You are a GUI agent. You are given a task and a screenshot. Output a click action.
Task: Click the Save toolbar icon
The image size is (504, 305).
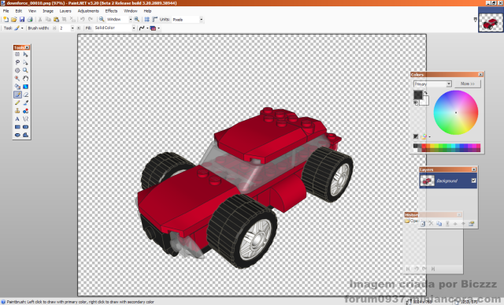click(x=22, y=19)
